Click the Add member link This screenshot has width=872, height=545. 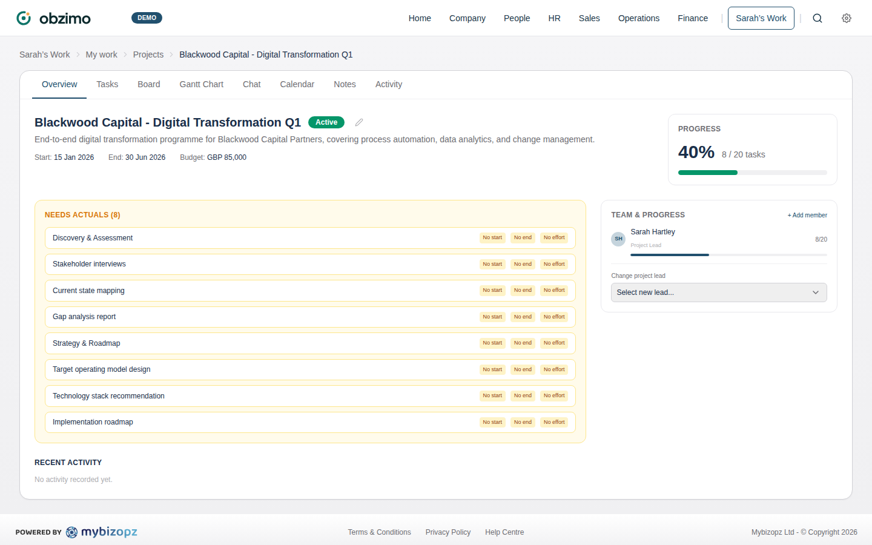coord(807,215)
